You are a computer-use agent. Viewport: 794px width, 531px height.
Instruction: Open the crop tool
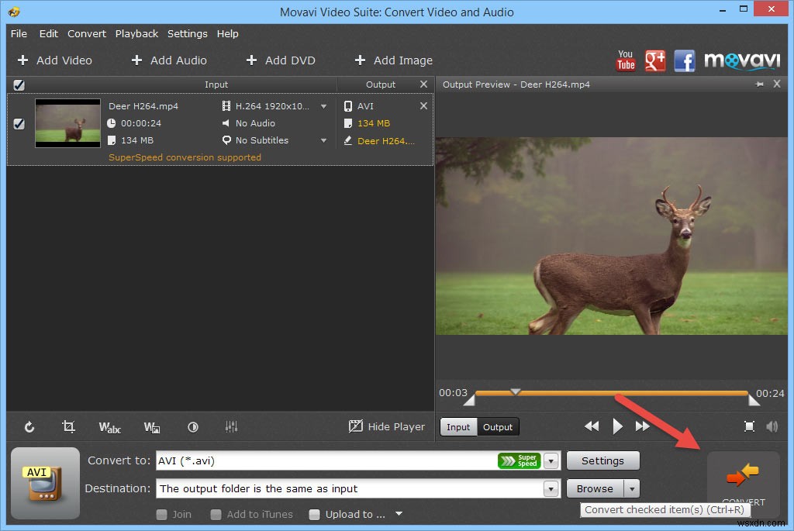click(69, 426)
